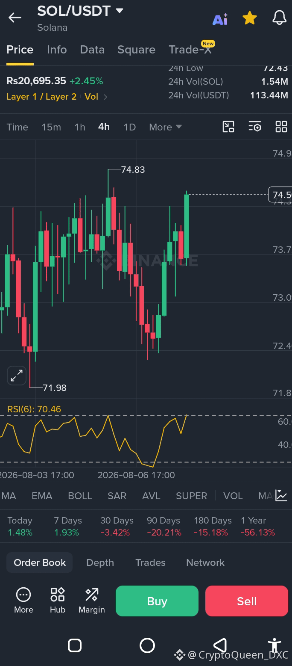Open the chart indicator settings icon

255,127
